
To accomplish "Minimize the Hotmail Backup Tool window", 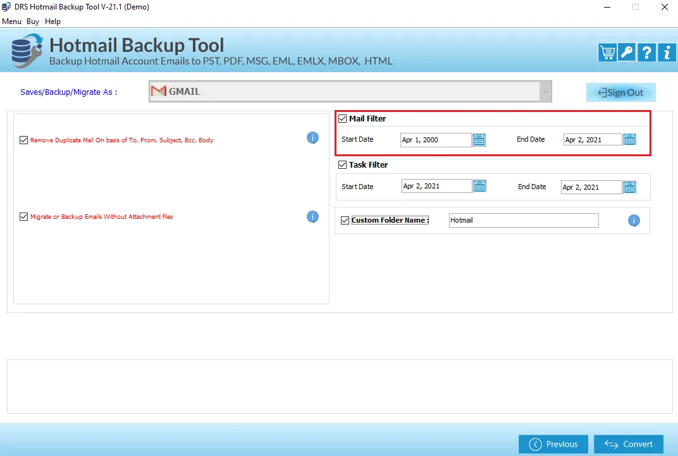I will 607,7.
